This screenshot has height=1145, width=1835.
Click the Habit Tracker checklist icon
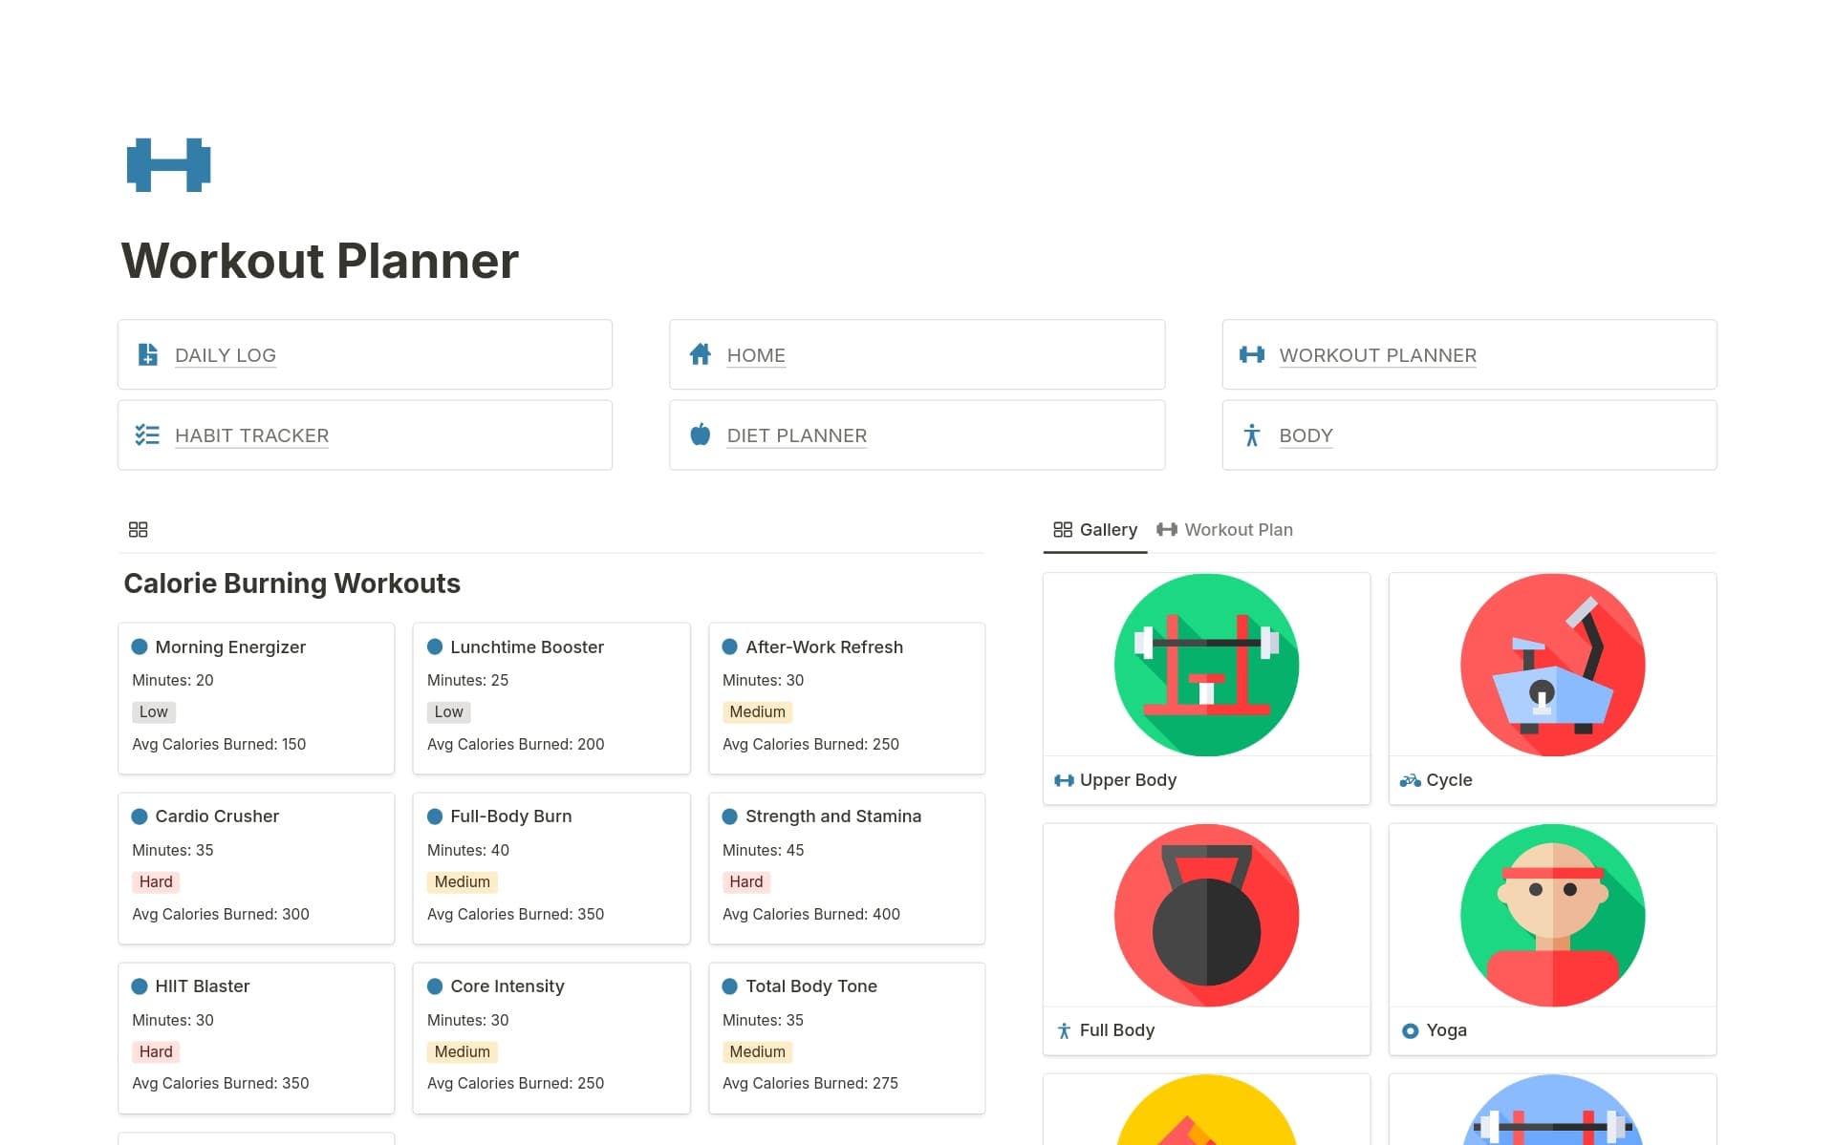[147, 435]
